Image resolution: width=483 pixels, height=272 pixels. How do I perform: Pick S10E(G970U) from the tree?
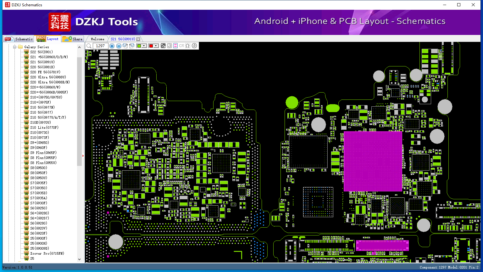tap(41, 122)
